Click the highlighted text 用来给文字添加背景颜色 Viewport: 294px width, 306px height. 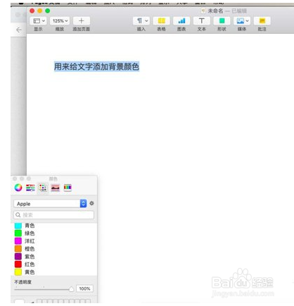[96, 67]
